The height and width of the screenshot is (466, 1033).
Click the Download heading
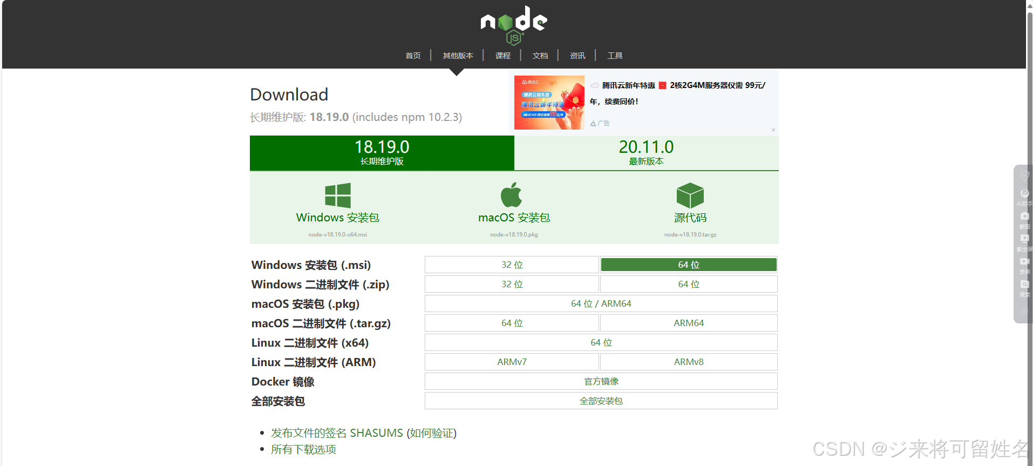pyautogui.click(x=289, y=94)
